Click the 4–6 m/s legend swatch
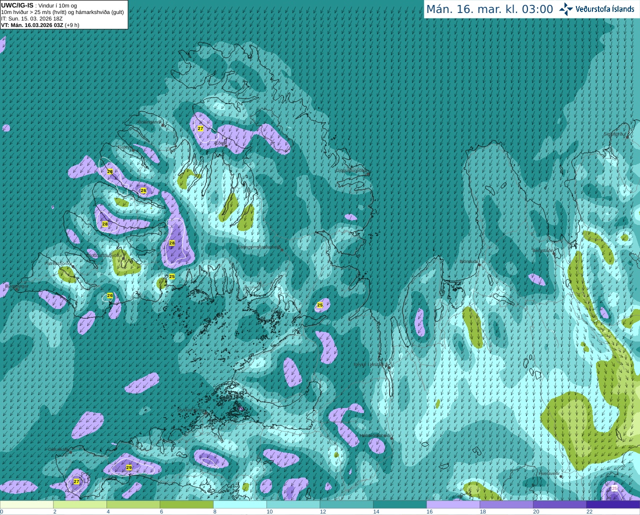Image resolution: width=640 pixels, height=515 pixels. tap(133, 504)
